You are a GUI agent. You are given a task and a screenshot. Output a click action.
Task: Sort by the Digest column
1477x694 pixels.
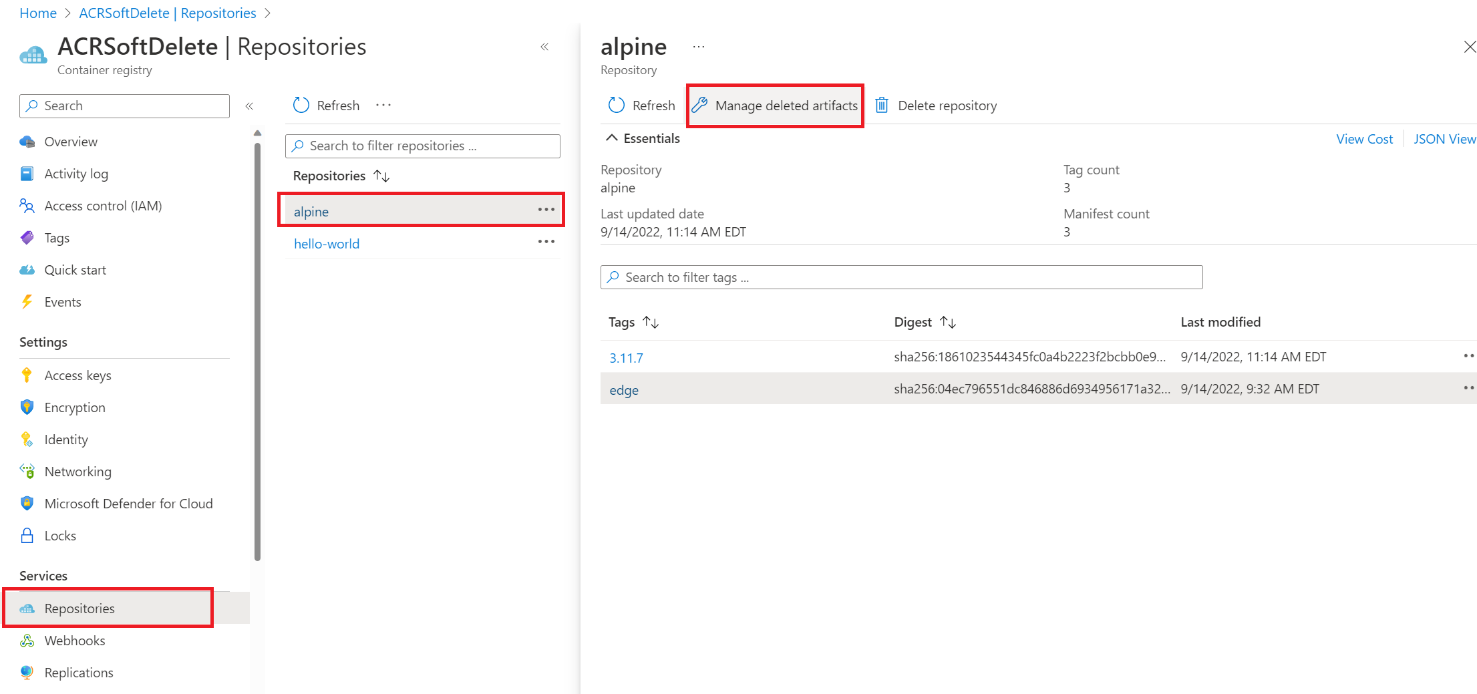pos(925,322)
